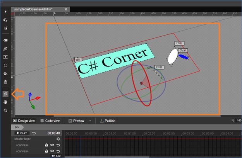The height and width of the screenshot is (158, 242).
Task: Toggle lock on the first canvas layer
Action: tap(46, 145)
